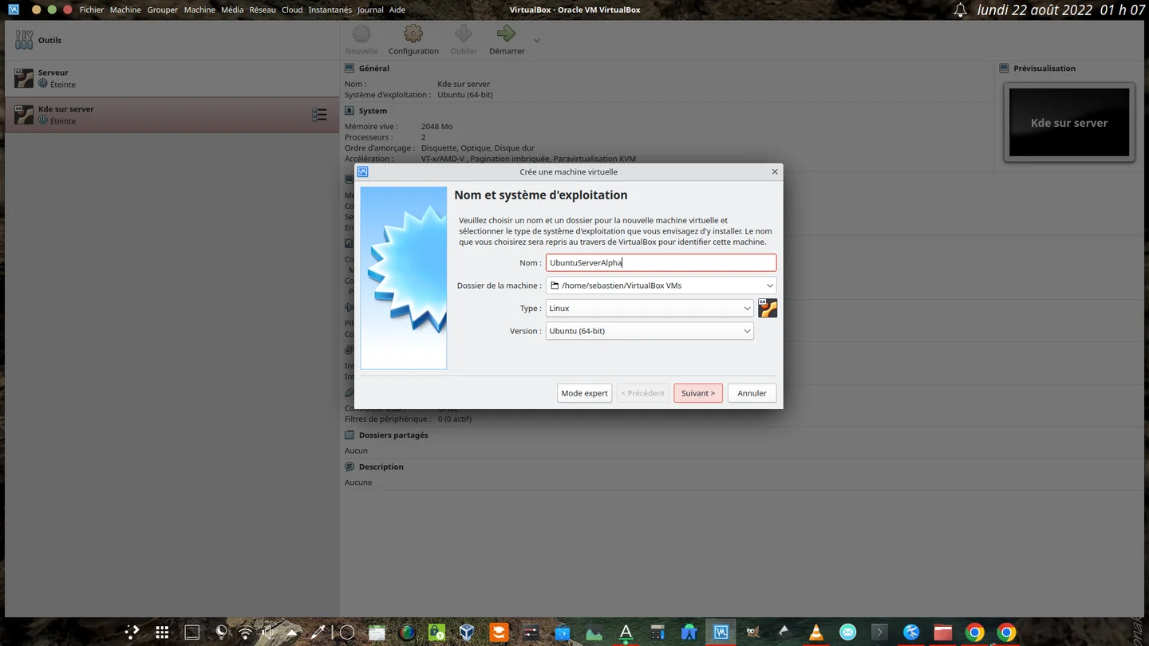The width and height of the screenshot is (1149, 646).
Task: Click the Suivant button
Action: coord(698,393)
